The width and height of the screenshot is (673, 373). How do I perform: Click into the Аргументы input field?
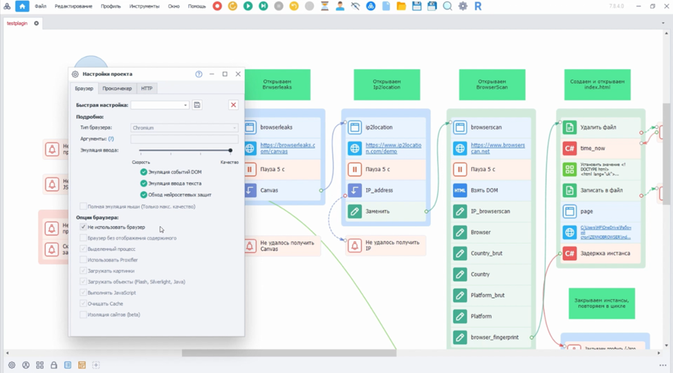click(x=184, y=139)
